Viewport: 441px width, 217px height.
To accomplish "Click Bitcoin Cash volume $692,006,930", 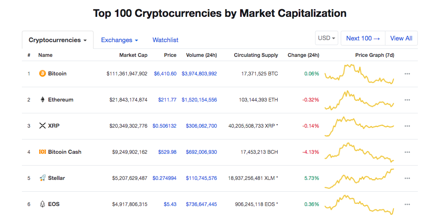I will pyautogui.click(x=201, y=152).
